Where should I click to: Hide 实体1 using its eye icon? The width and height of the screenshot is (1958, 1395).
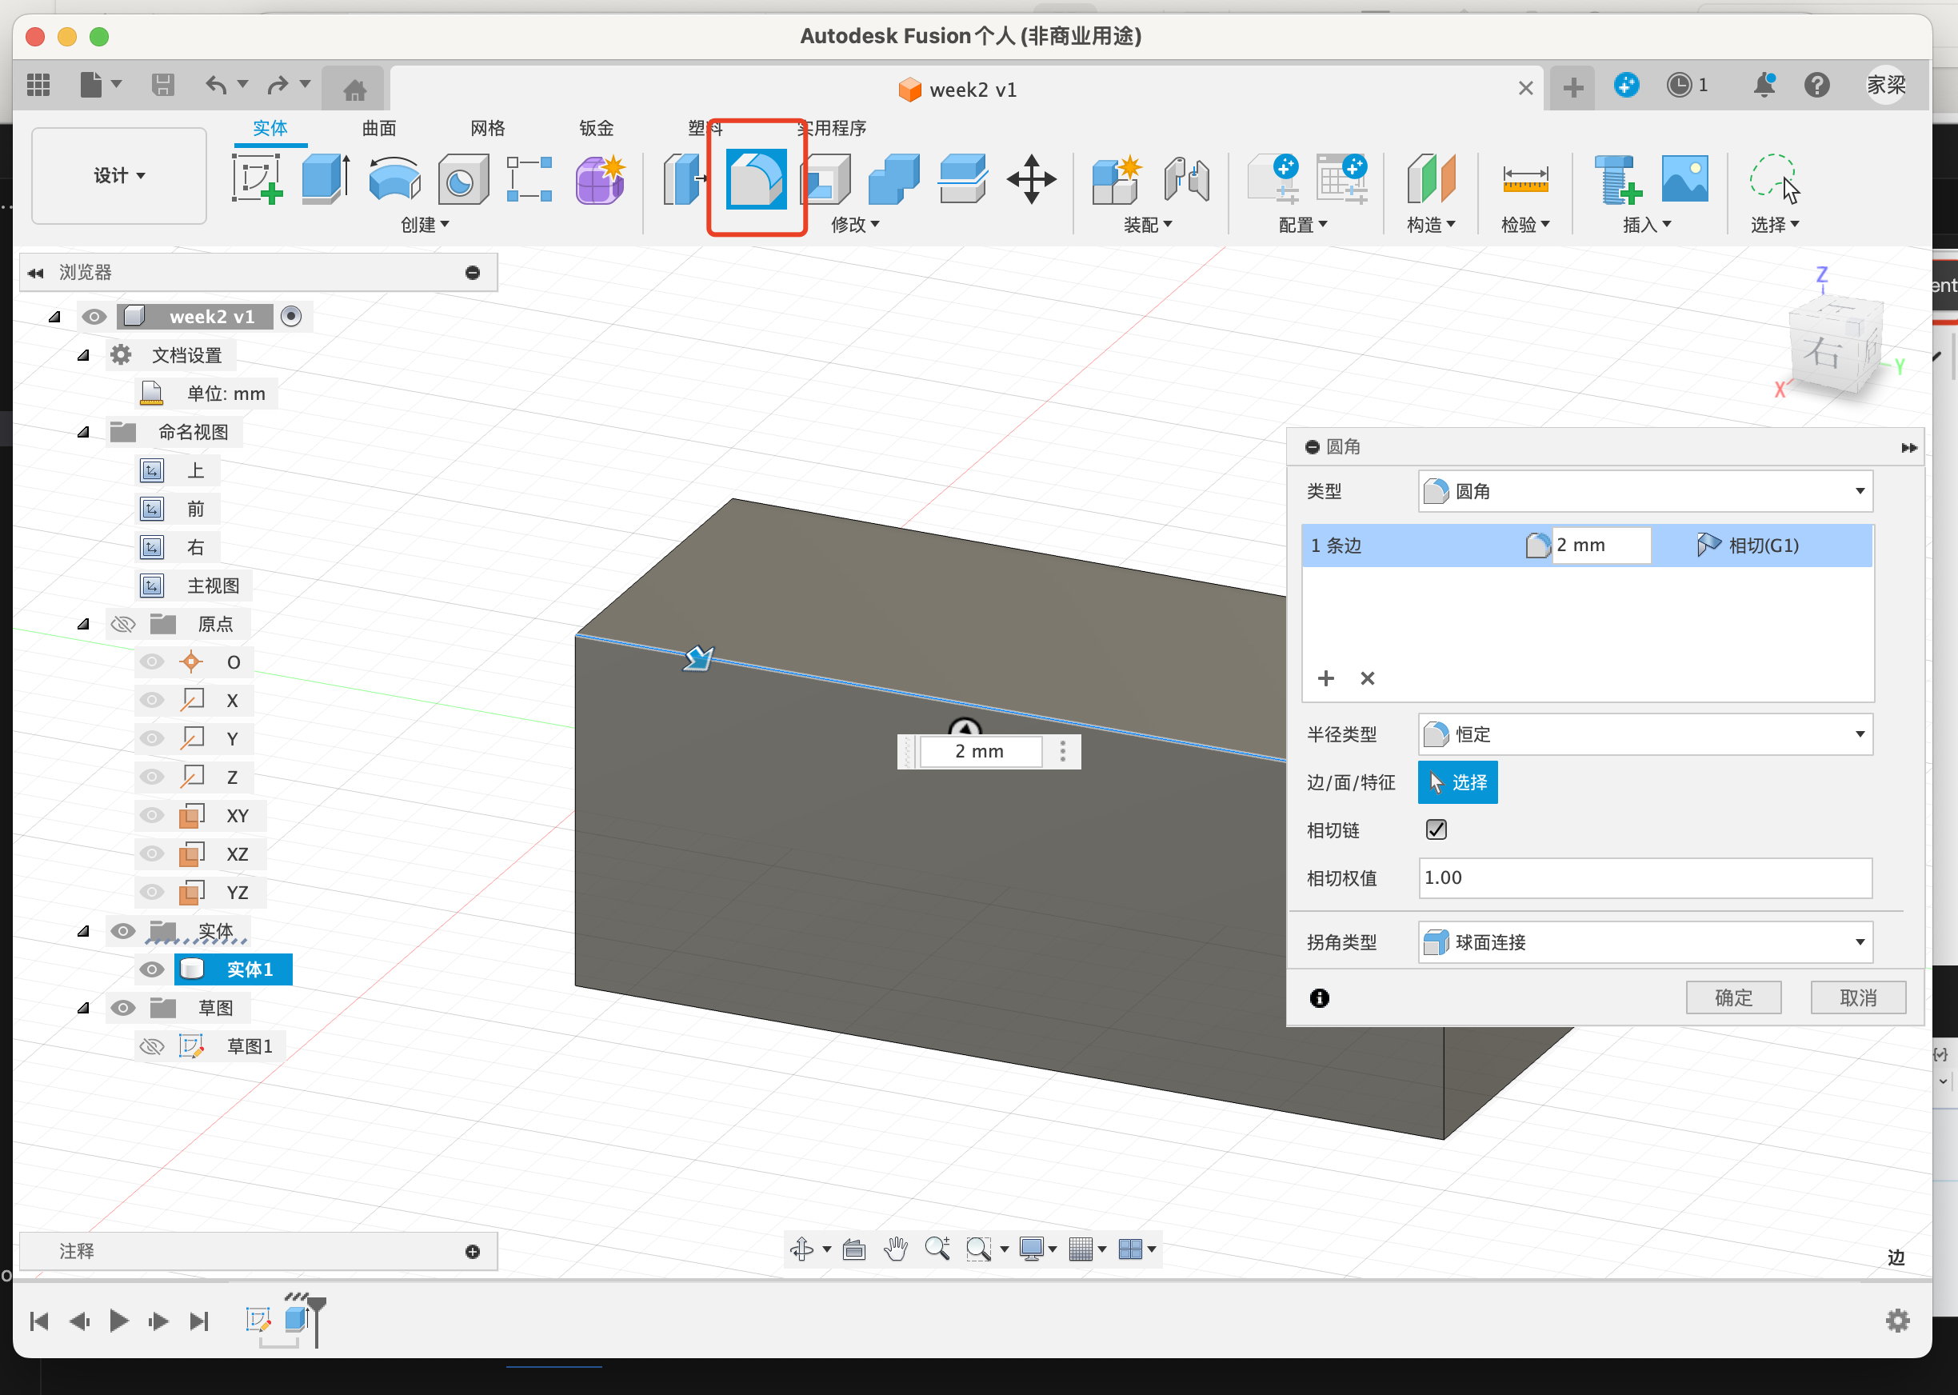[152, 969]
